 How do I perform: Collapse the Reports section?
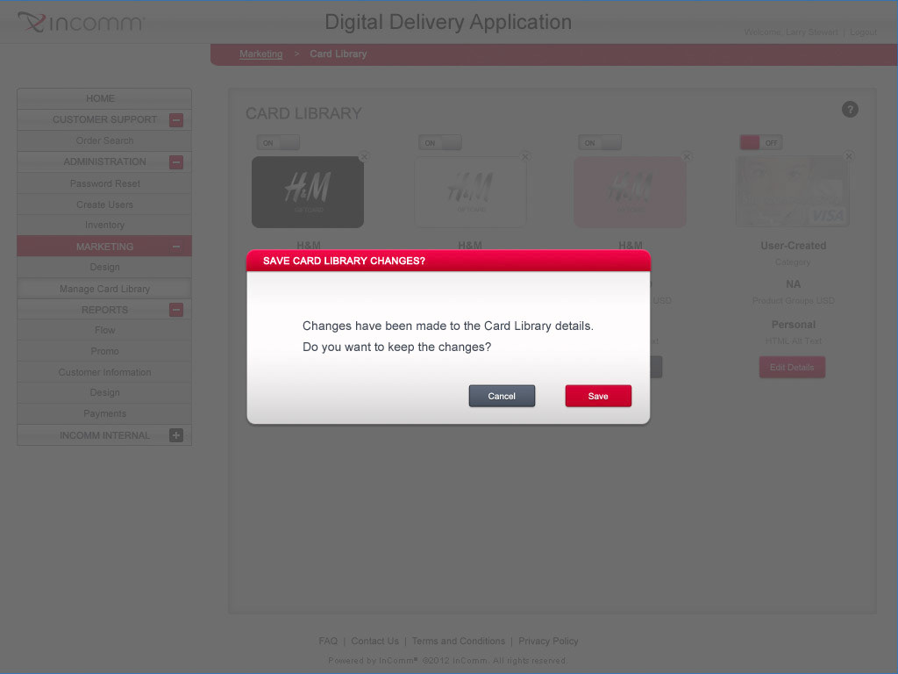coord(176,310)
